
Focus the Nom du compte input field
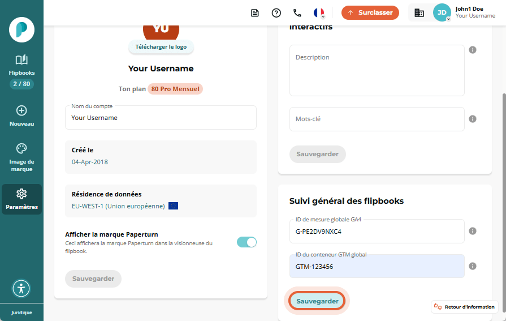161,118
